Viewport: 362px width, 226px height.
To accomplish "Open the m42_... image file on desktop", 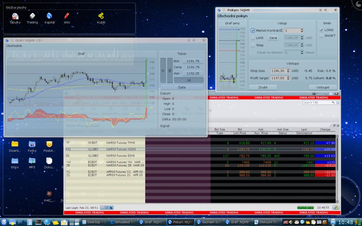I will pos(49,196).
